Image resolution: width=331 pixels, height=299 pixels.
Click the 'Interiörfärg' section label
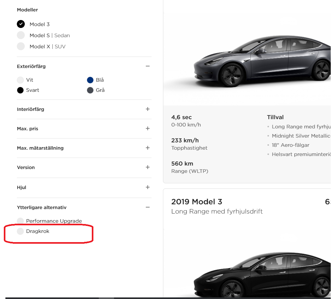pyautogui.click(x=30, y=109)
